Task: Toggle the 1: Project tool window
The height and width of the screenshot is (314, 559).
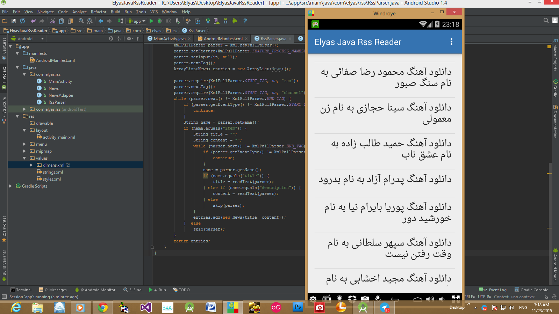Action: tap(4, 75)
